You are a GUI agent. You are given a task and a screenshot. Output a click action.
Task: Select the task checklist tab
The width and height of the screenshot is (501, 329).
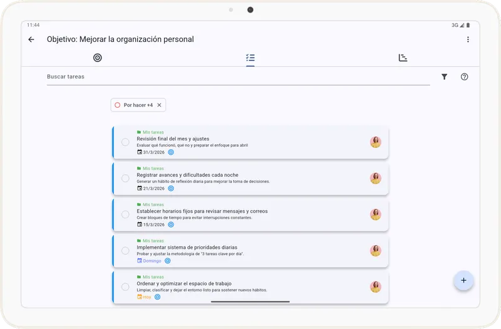pyautogui.click(x=250, y=58)
